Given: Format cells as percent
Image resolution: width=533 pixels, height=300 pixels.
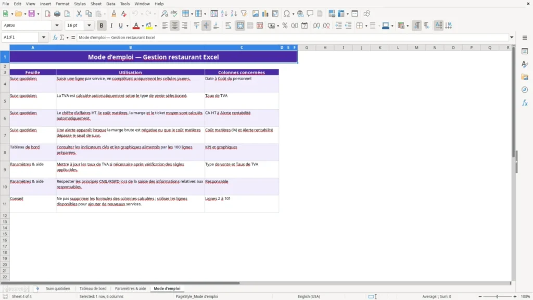Looking at the screenshot, I should pos(285,26).
